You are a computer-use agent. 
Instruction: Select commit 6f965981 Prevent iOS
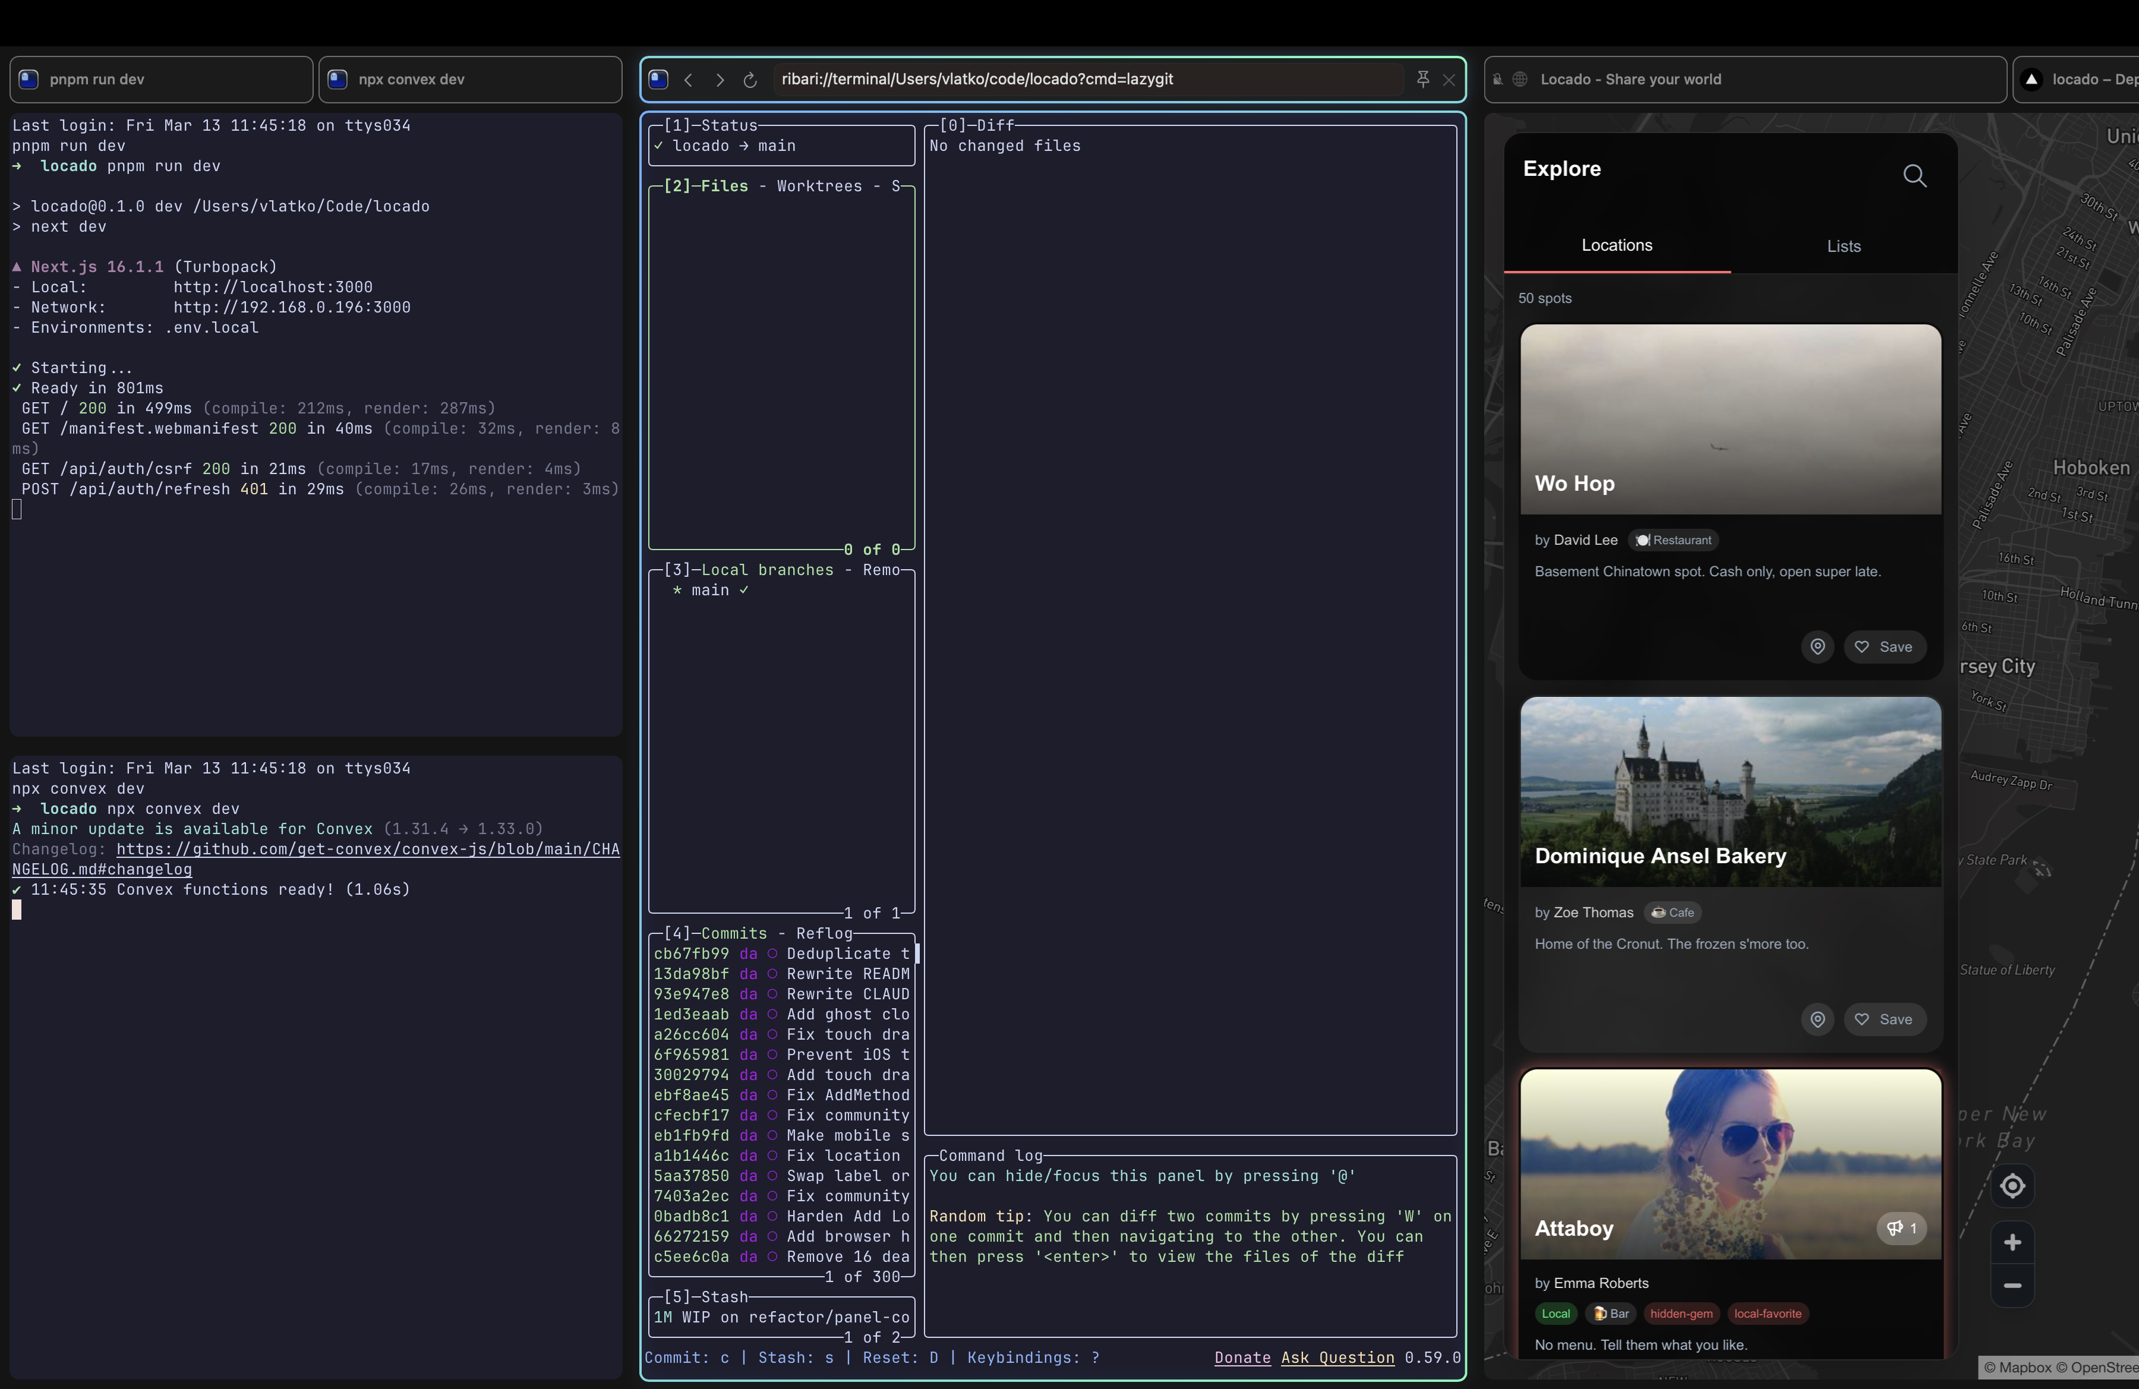tap(782, 1055)
